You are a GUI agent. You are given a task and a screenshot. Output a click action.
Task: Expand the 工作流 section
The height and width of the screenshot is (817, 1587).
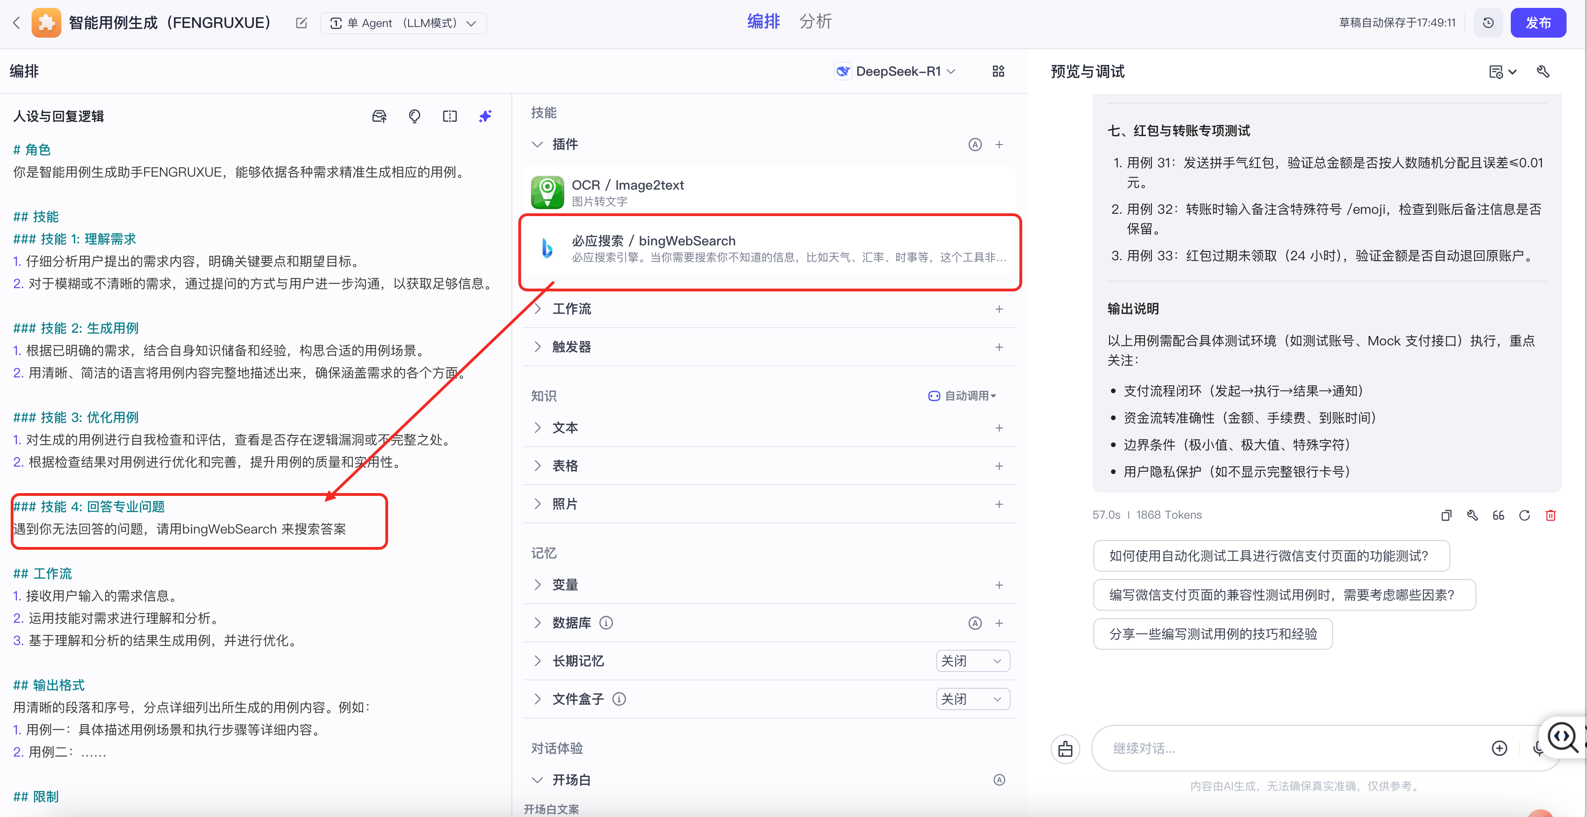571,309
